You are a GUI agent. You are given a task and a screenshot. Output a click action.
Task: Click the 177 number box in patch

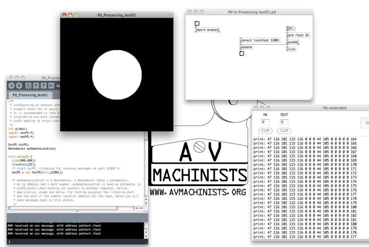[x=290, y=28]
